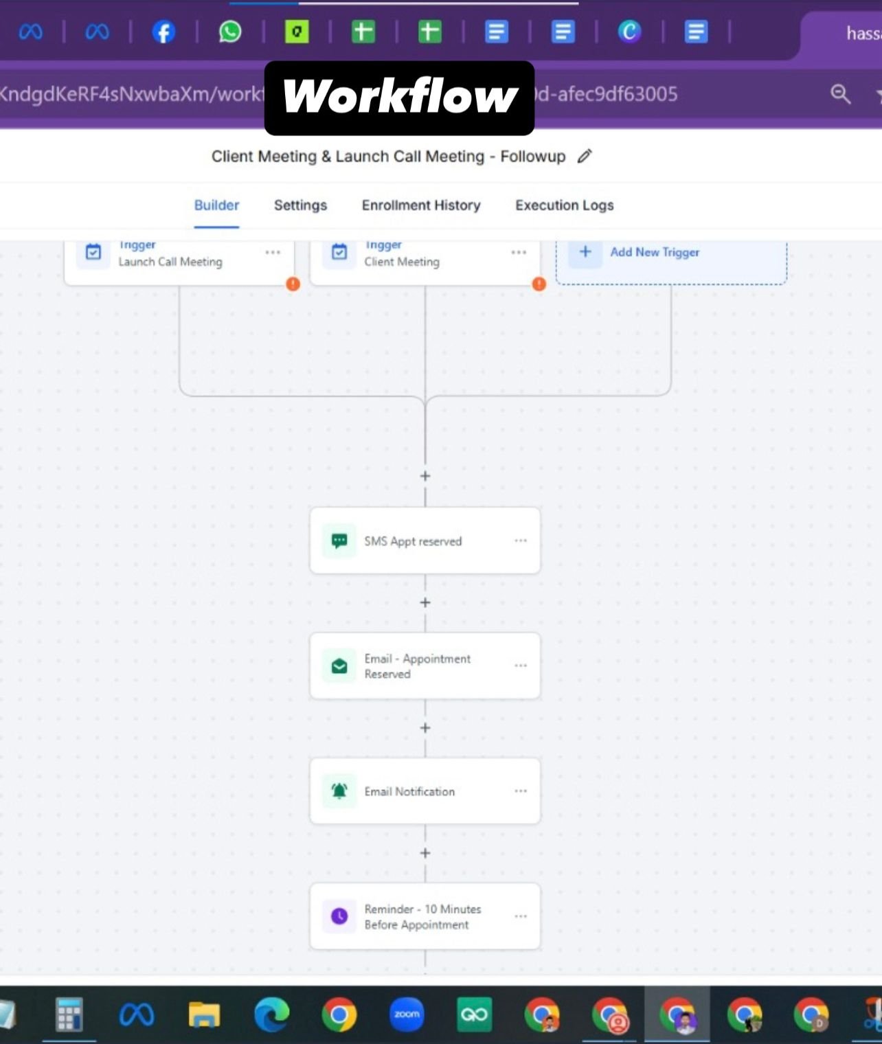This screenshot has height=1044, width=882.
Task: View the Execution Logs tab
Action: point(564,205)
